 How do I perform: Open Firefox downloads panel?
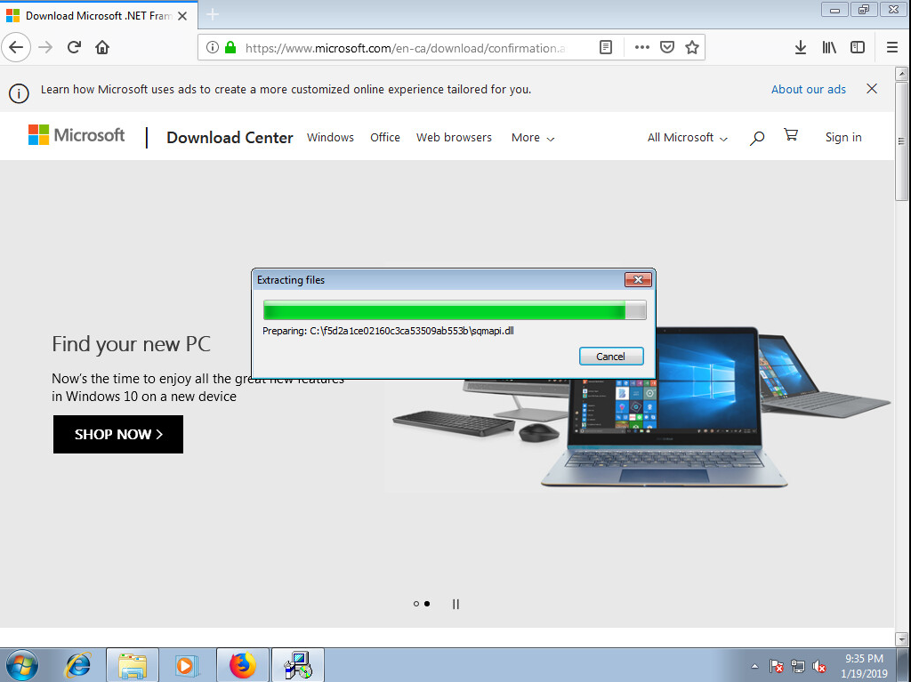click(x=801, y=48)
